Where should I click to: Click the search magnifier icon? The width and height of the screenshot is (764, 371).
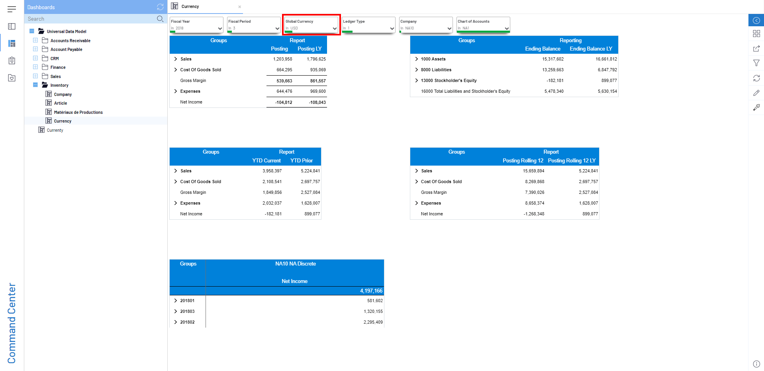[160, 19]
